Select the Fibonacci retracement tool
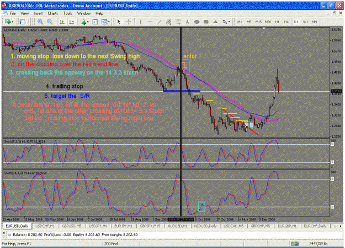Image resolution: width=345 pixels, height=248 pixels. (x=178, y=22)
